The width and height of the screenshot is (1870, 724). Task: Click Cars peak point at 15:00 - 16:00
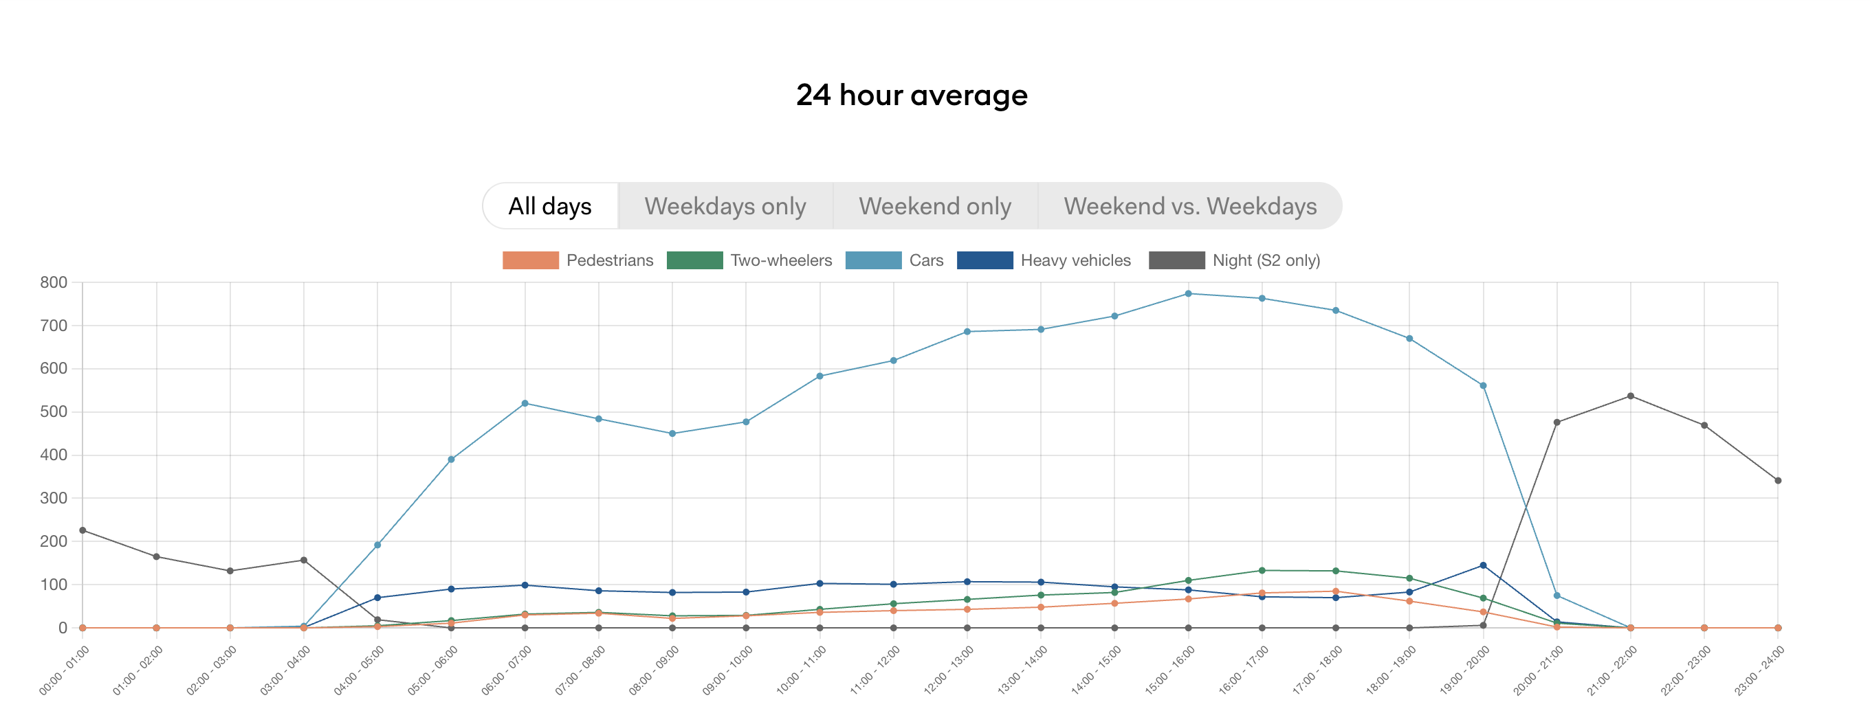pos(1189,294)
